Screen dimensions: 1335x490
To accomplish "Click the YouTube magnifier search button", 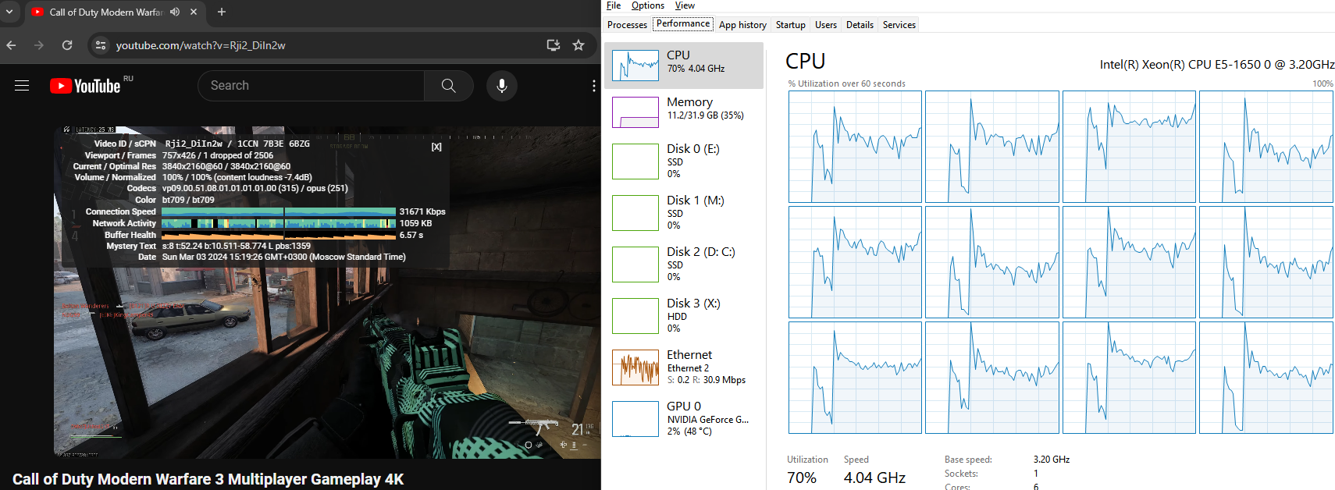I will click(x=449, y=86).
